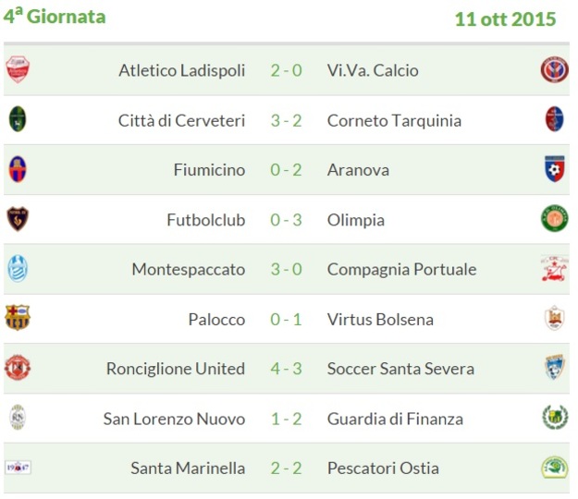Click the Ronciglione United red crest
This screenshot has width=578, height=499.
click(x=18, y=368)
